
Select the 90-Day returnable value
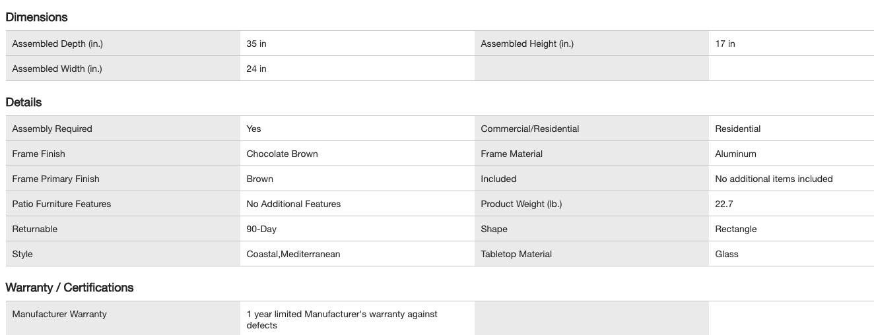(261, 229)
